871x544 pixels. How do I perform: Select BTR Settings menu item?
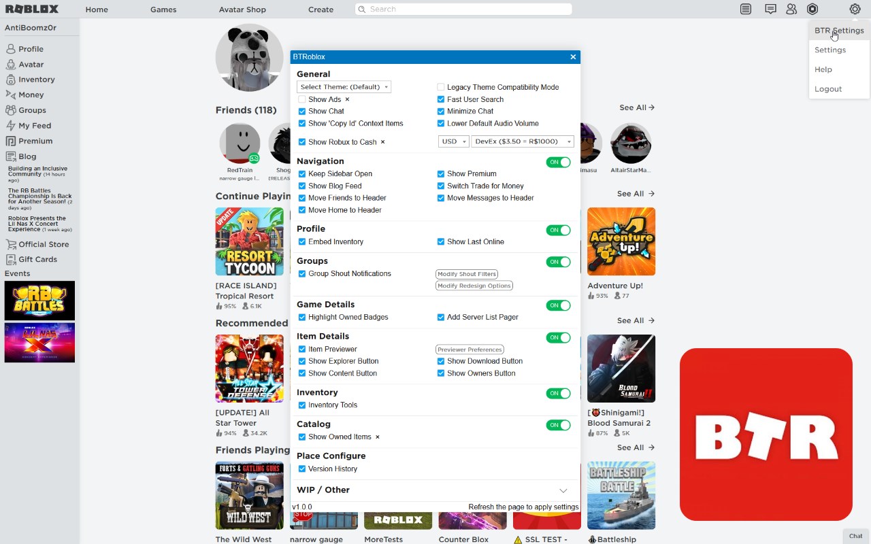[839, 31]
